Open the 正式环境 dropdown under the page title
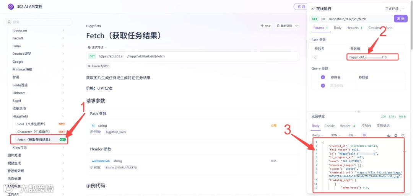413x196 pixels. (97, 47)
